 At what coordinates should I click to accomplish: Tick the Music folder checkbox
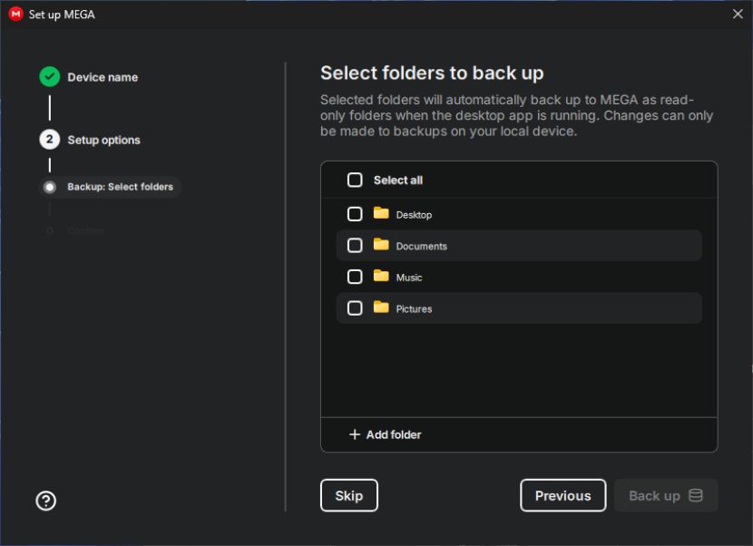tap(355, 277)
